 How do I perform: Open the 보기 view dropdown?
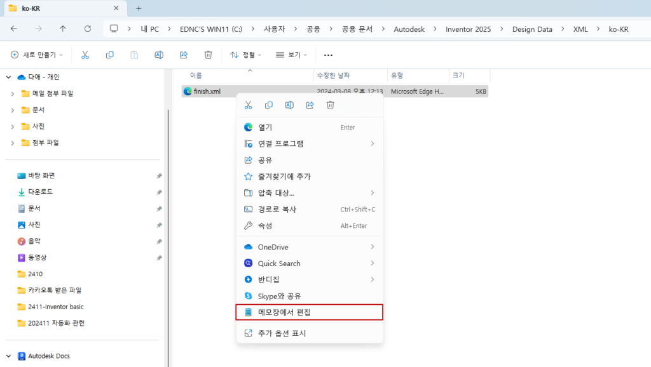(291, 55)
